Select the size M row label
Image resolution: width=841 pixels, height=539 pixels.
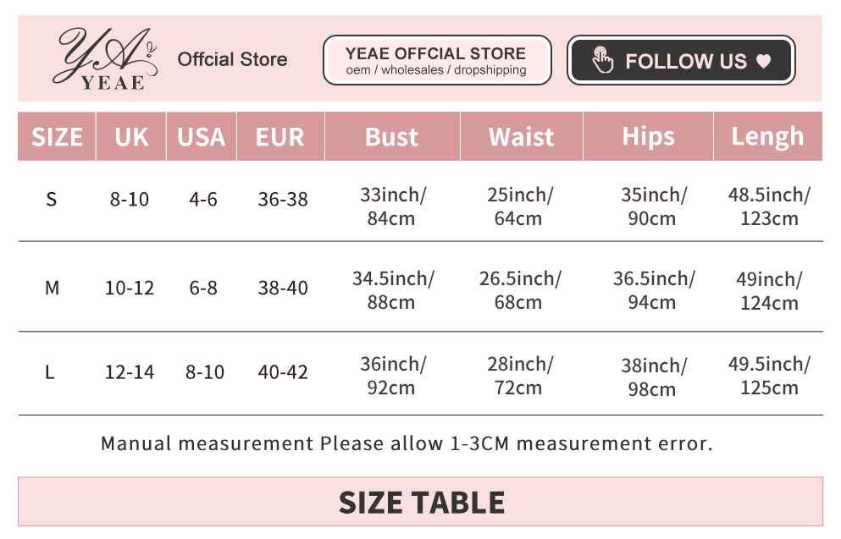52,288
